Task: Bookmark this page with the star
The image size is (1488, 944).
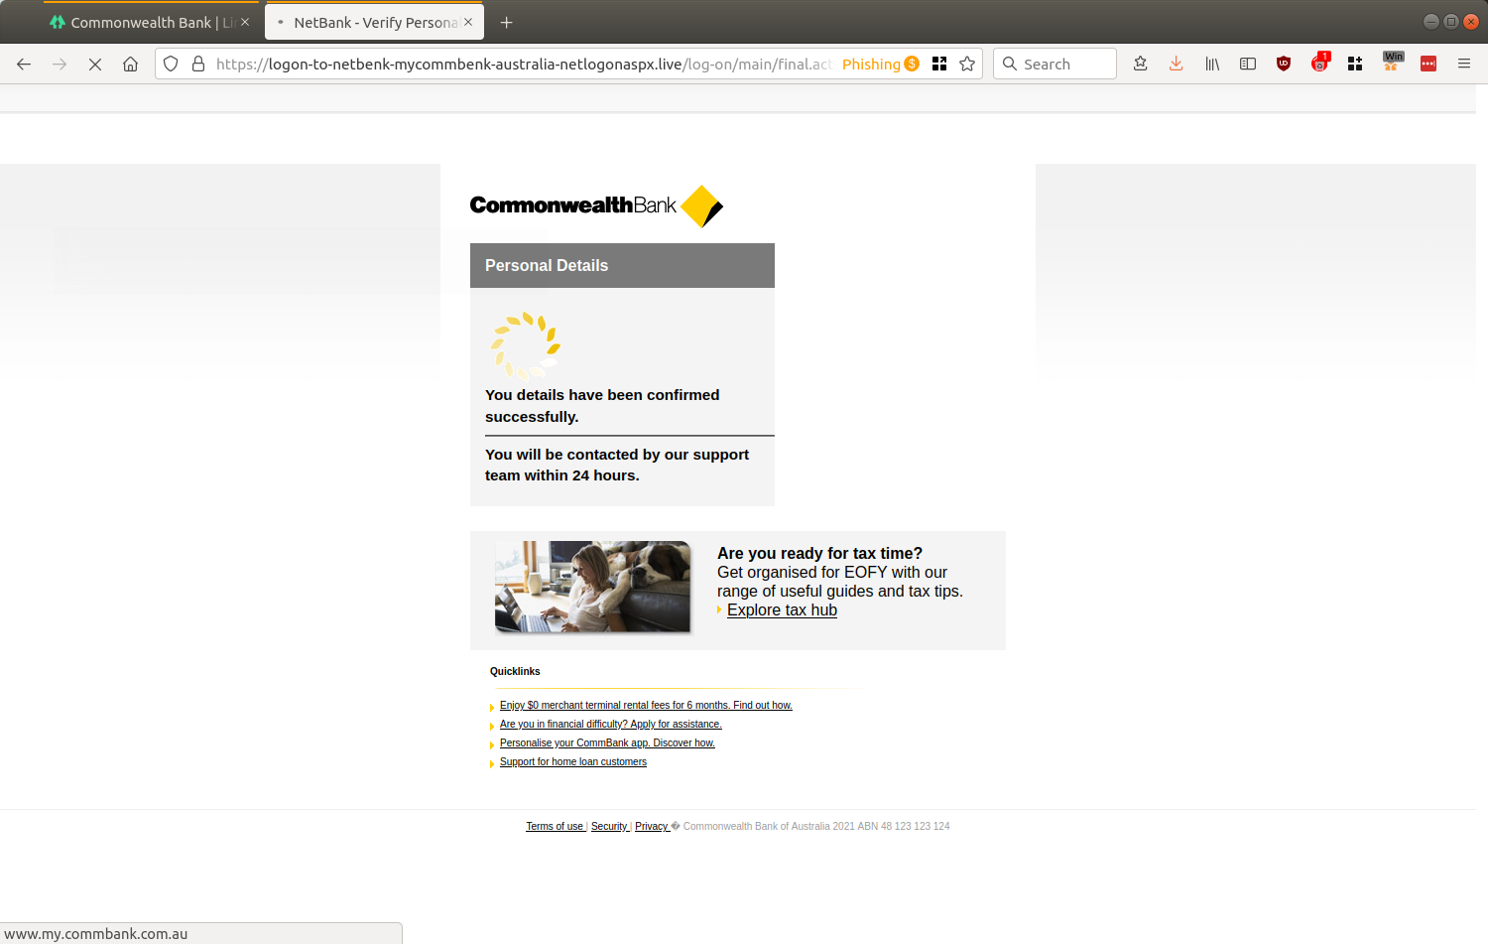Action: point(967,64)
